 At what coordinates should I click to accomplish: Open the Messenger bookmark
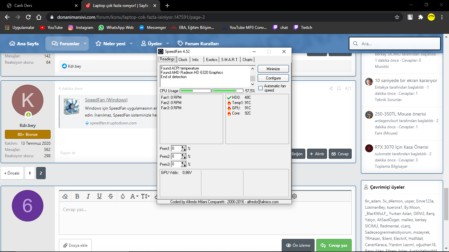coord(153,28)
